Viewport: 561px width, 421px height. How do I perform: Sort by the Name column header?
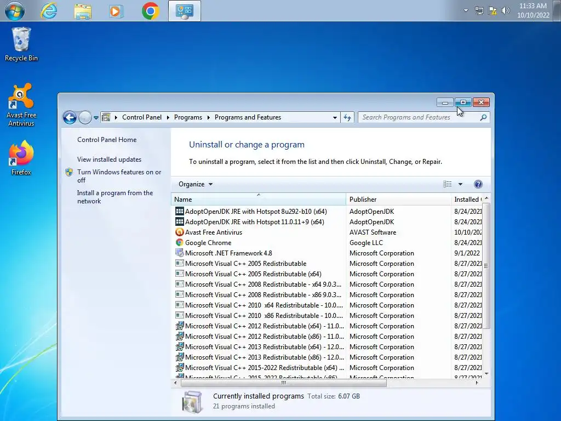259,200
